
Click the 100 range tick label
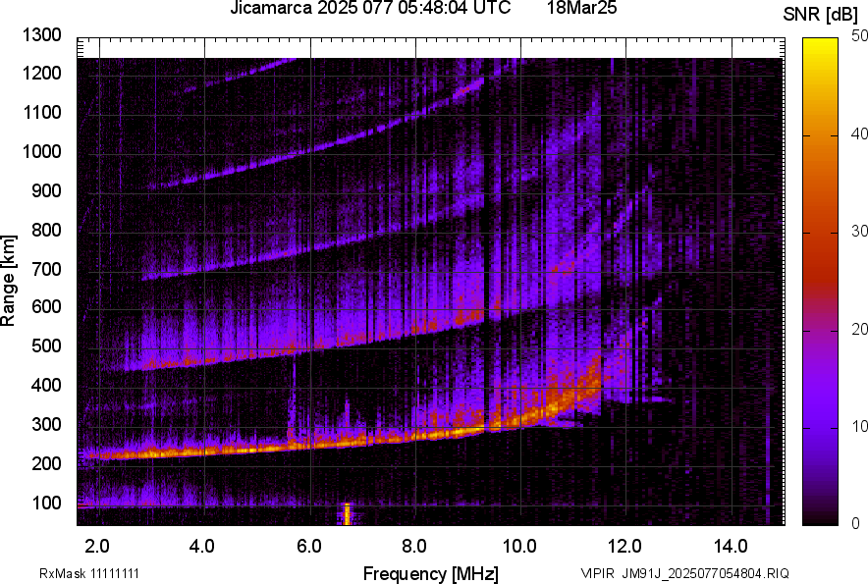46,504
